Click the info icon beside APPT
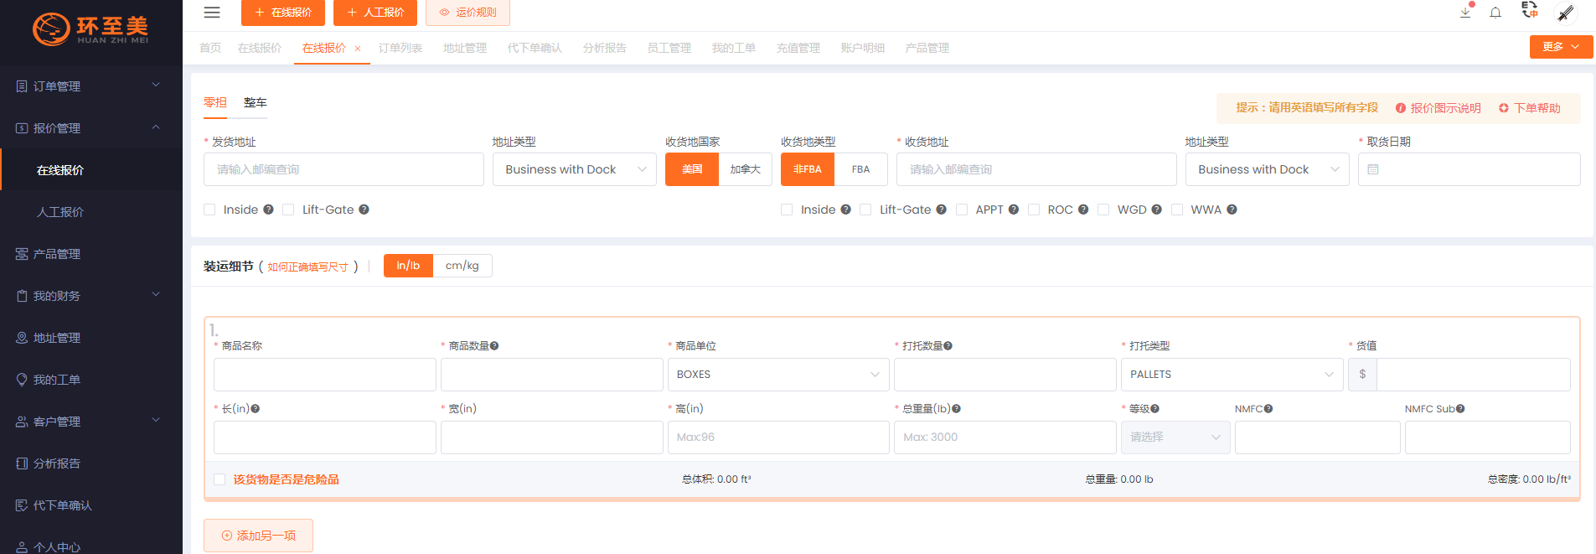1596x554 pixels. pos(1014,210)
